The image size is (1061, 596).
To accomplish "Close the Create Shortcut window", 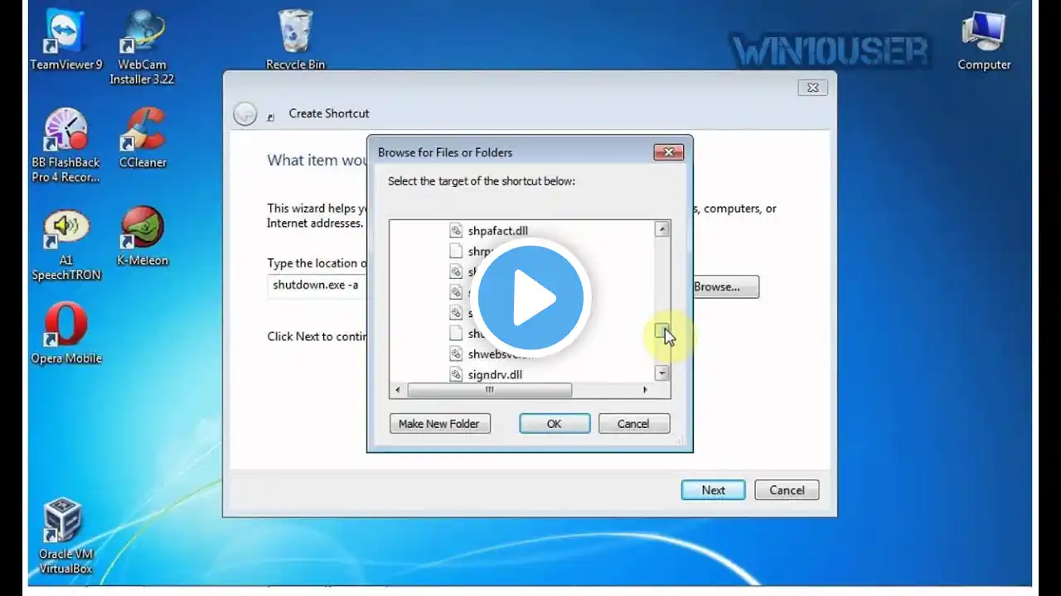I will [x=812, y=88].
